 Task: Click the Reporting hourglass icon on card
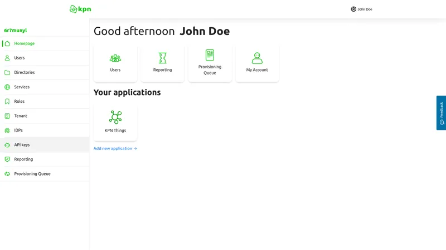162,58
